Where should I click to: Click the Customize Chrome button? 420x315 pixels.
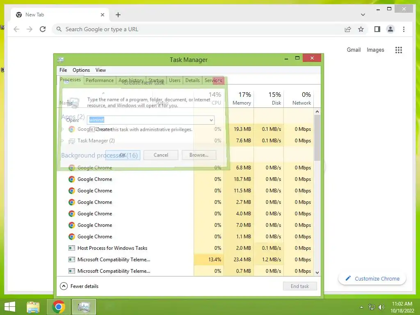[x=372, y=278]
